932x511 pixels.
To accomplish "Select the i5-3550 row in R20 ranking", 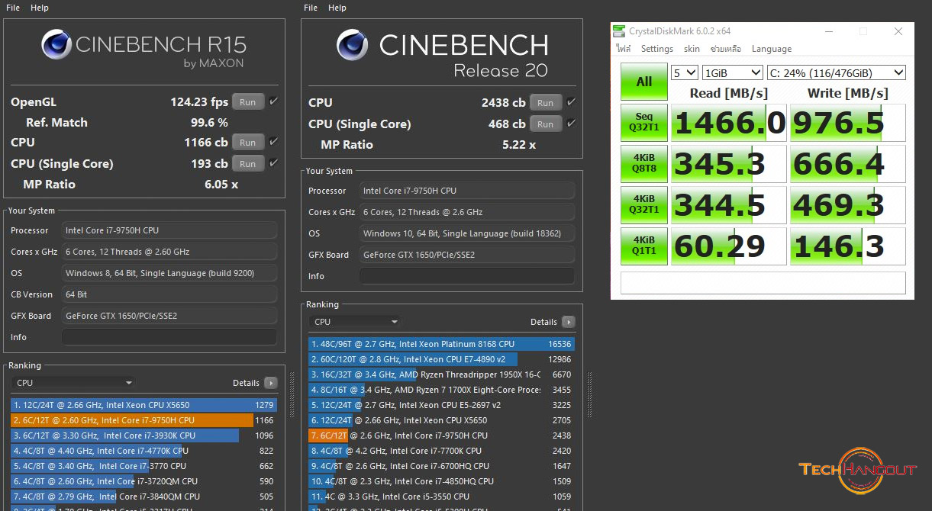I will pyautogui.click(x=441, y=497).
